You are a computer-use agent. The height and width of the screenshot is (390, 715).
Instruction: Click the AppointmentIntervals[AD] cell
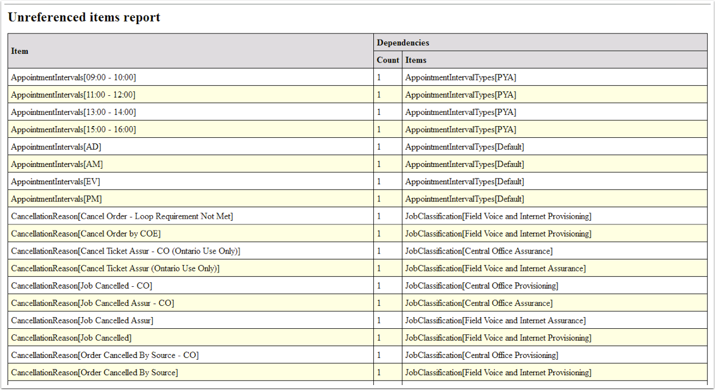tap(56, 146)
